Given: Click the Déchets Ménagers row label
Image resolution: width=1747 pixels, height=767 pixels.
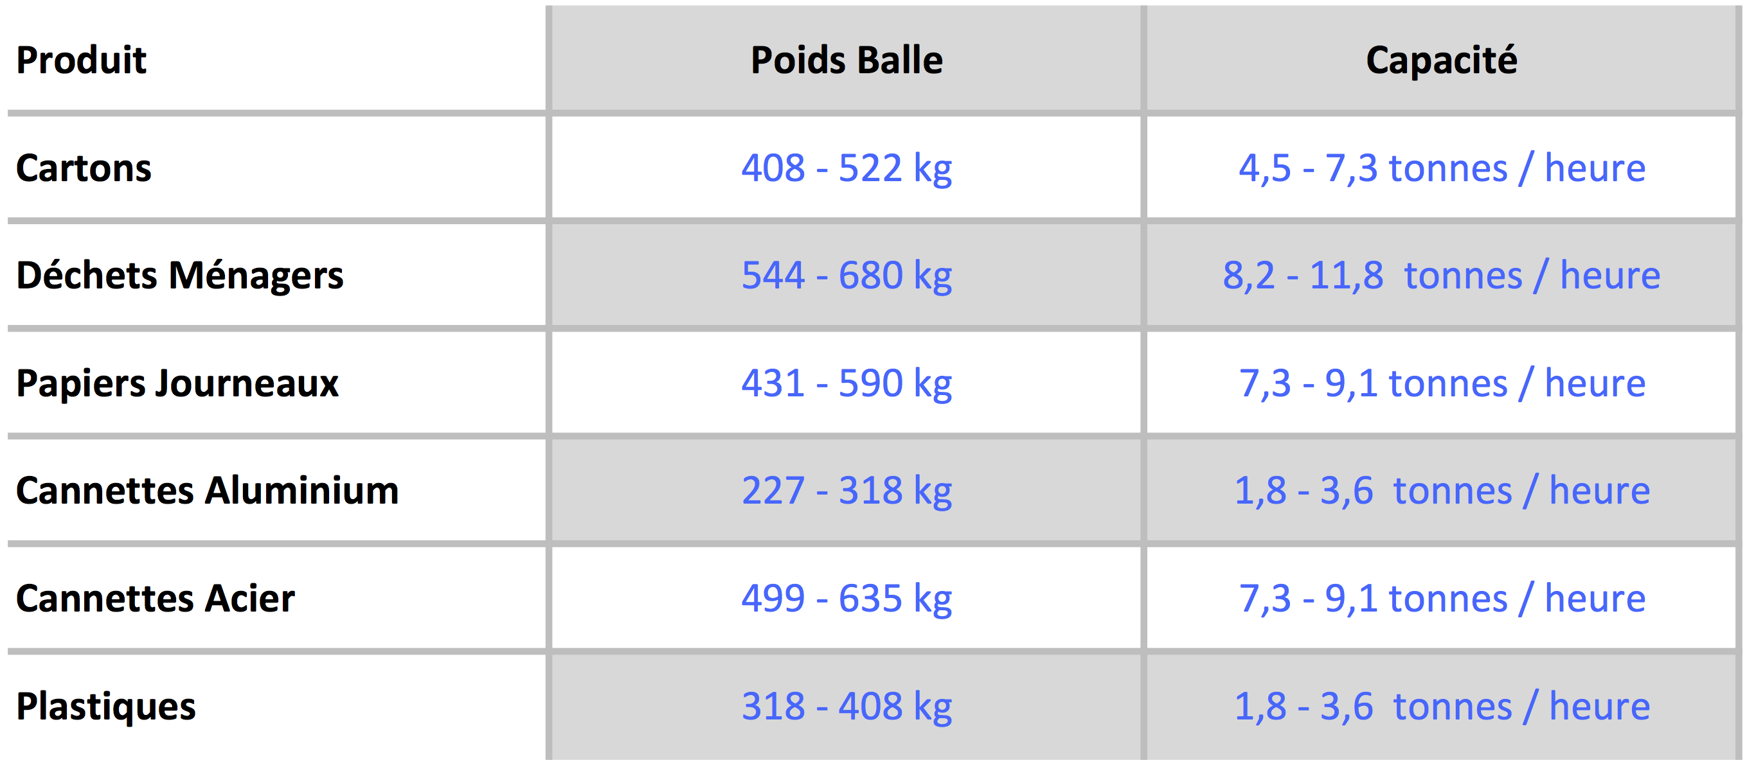Looking at the screenshot, I should [x=180, y=275].
